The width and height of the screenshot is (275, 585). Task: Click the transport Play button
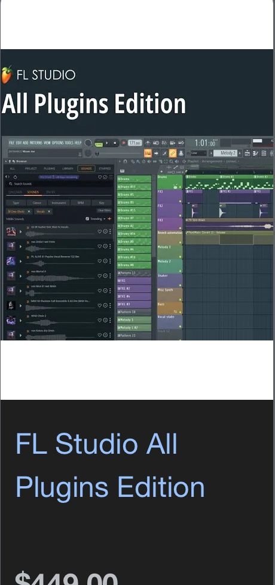point(107,143)
